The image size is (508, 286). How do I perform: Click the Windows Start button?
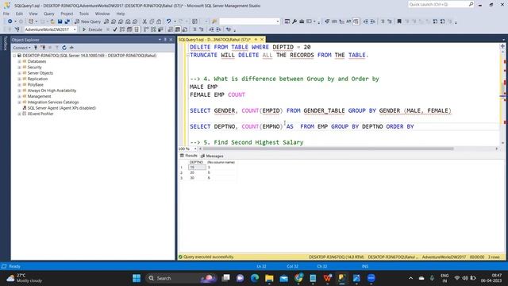137,278
